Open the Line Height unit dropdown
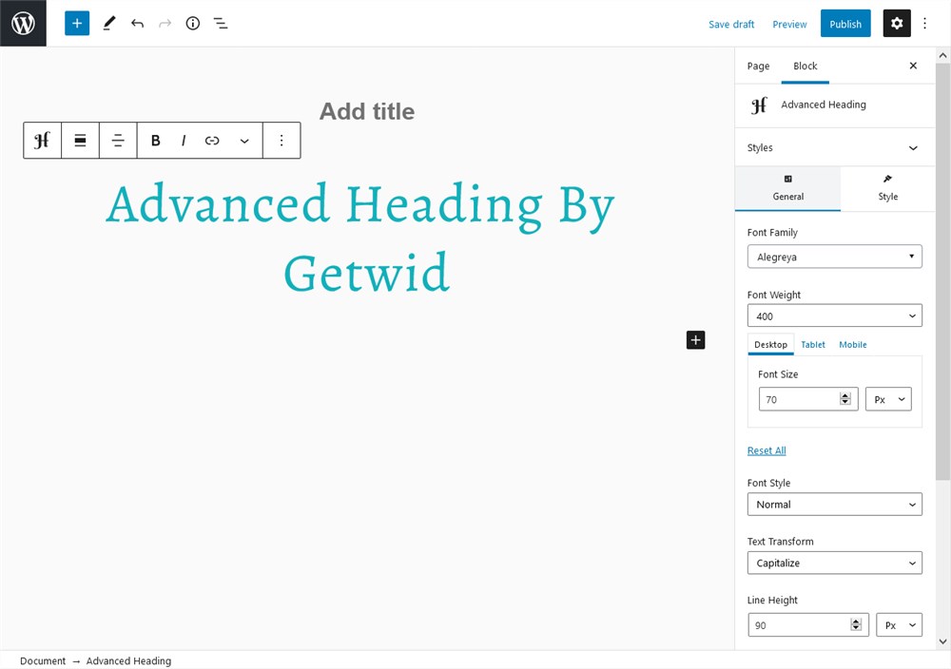This screenshot has height=669, width=951. click(899, 625)
